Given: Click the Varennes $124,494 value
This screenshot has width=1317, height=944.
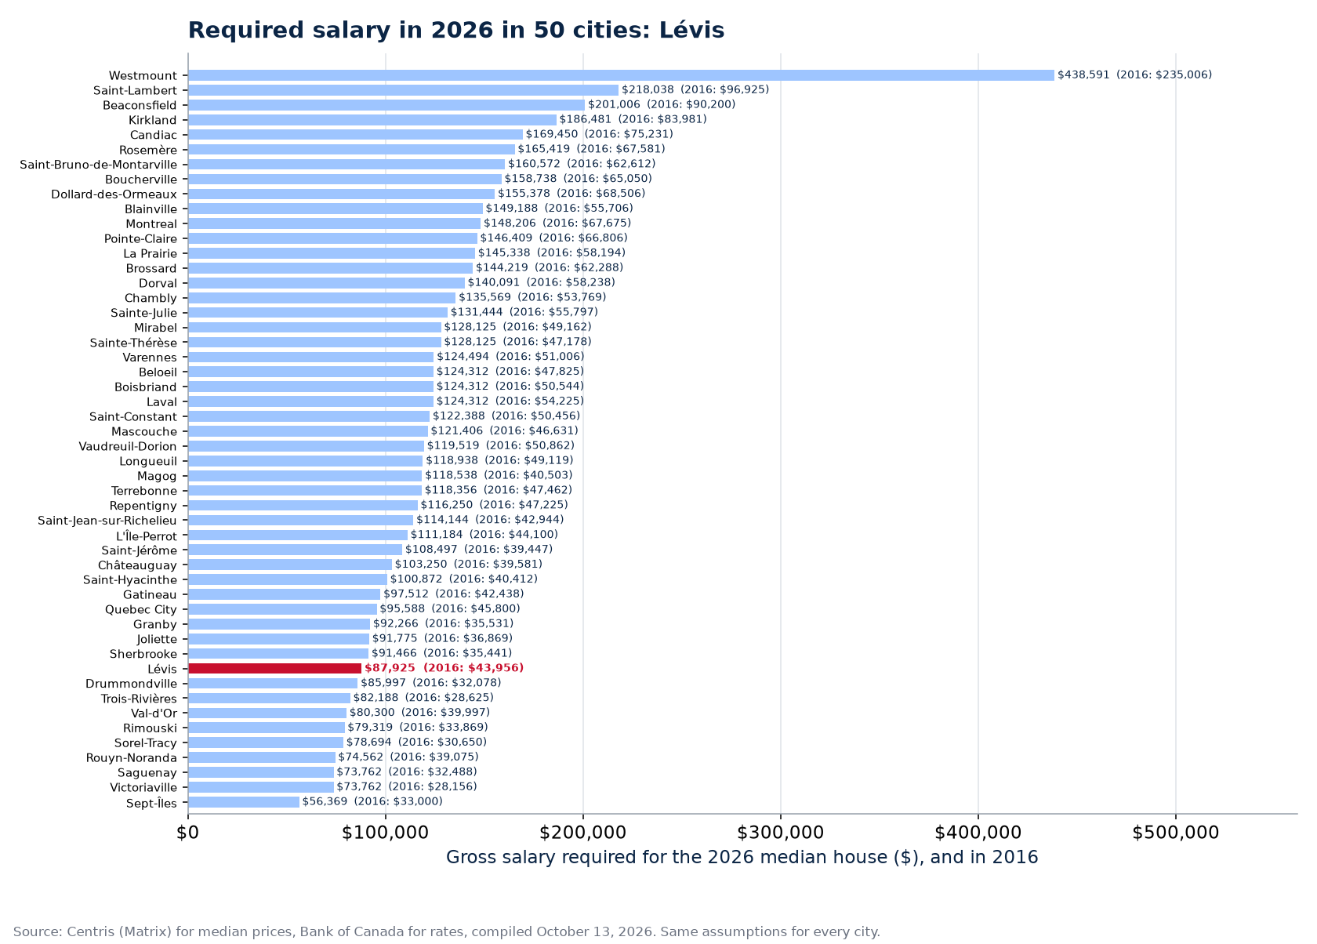Looking at the screenshot, I should click(510, 357).
